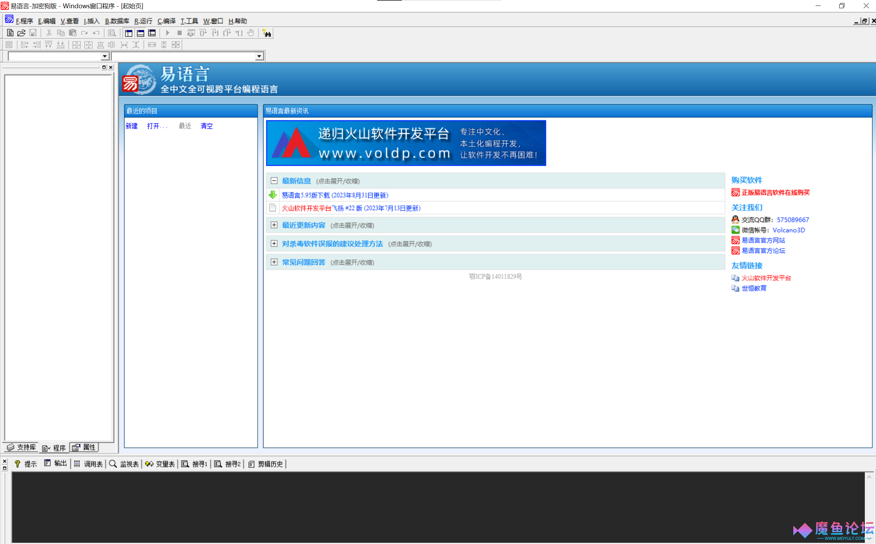This screenshot has width=876, height=544.
Task: Click the 新建 link in recent projects
Action: pos(131,126)
